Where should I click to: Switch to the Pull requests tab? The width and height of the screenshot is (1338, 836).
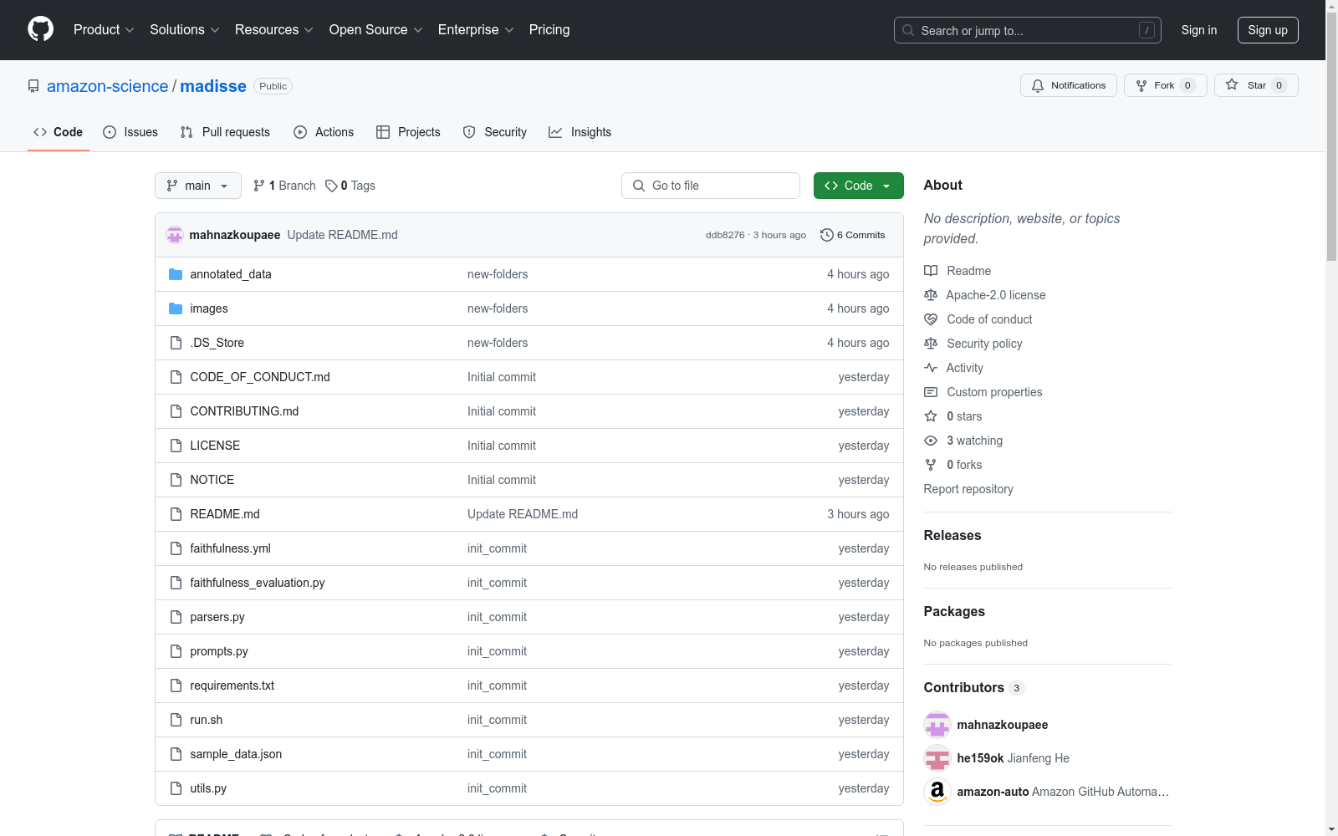pos(225,132)
